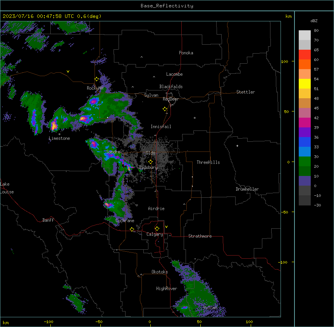Click the yellow V marker northwest of RockyMH
The image size is (334, 327).
click(x=68, y=71)
